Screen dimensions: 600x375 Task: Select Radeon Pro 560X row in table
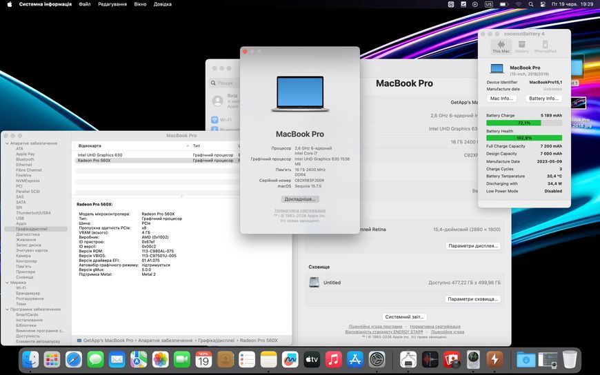point(157,161)
